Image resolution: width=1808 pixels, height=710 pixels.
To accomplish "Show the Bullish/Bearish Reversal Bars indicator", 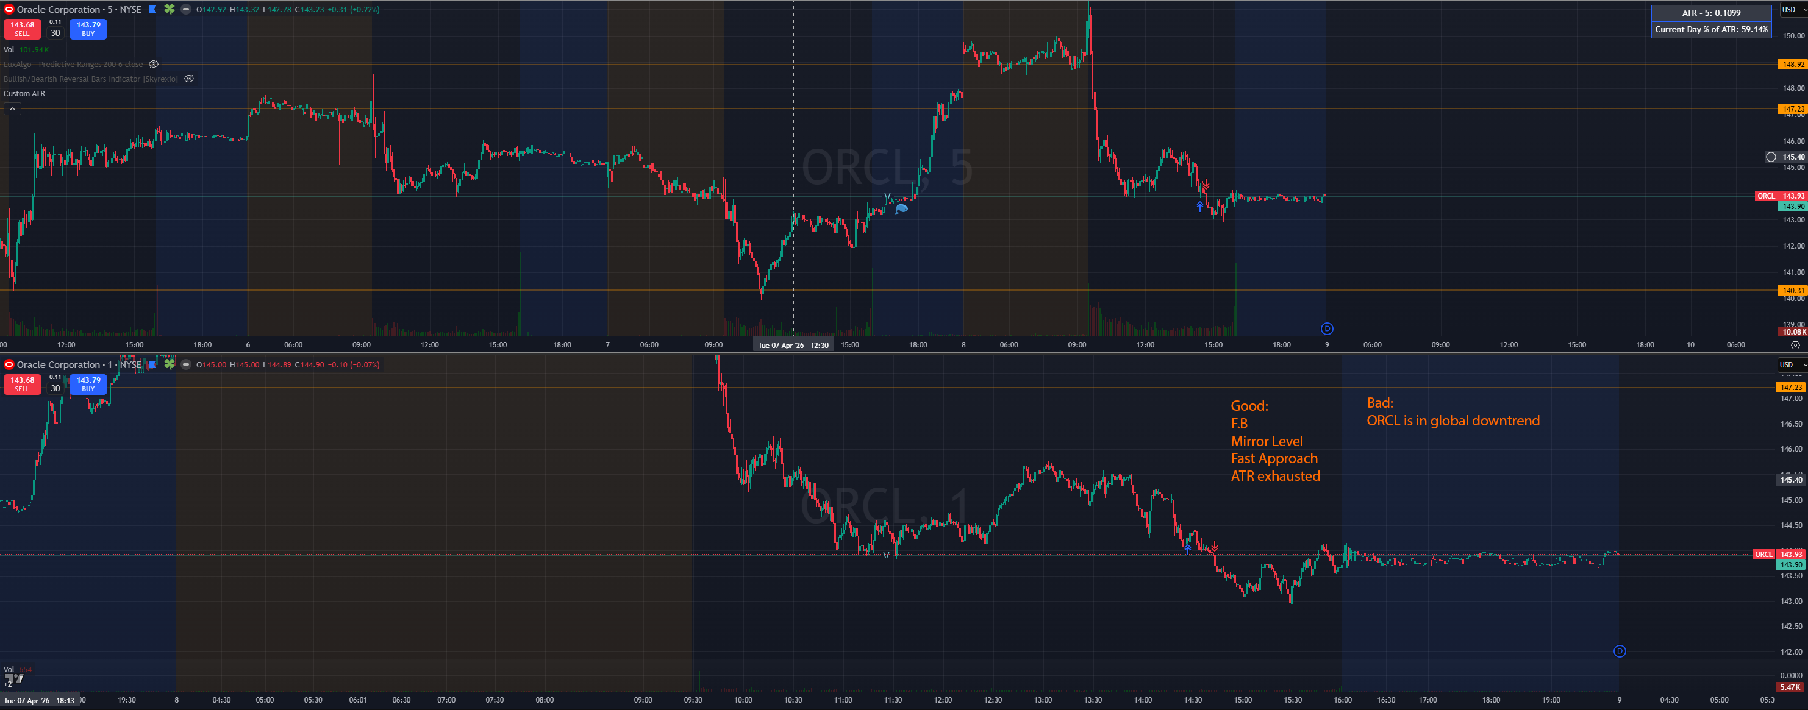I will pyautogui.click(x=189, y=79).
